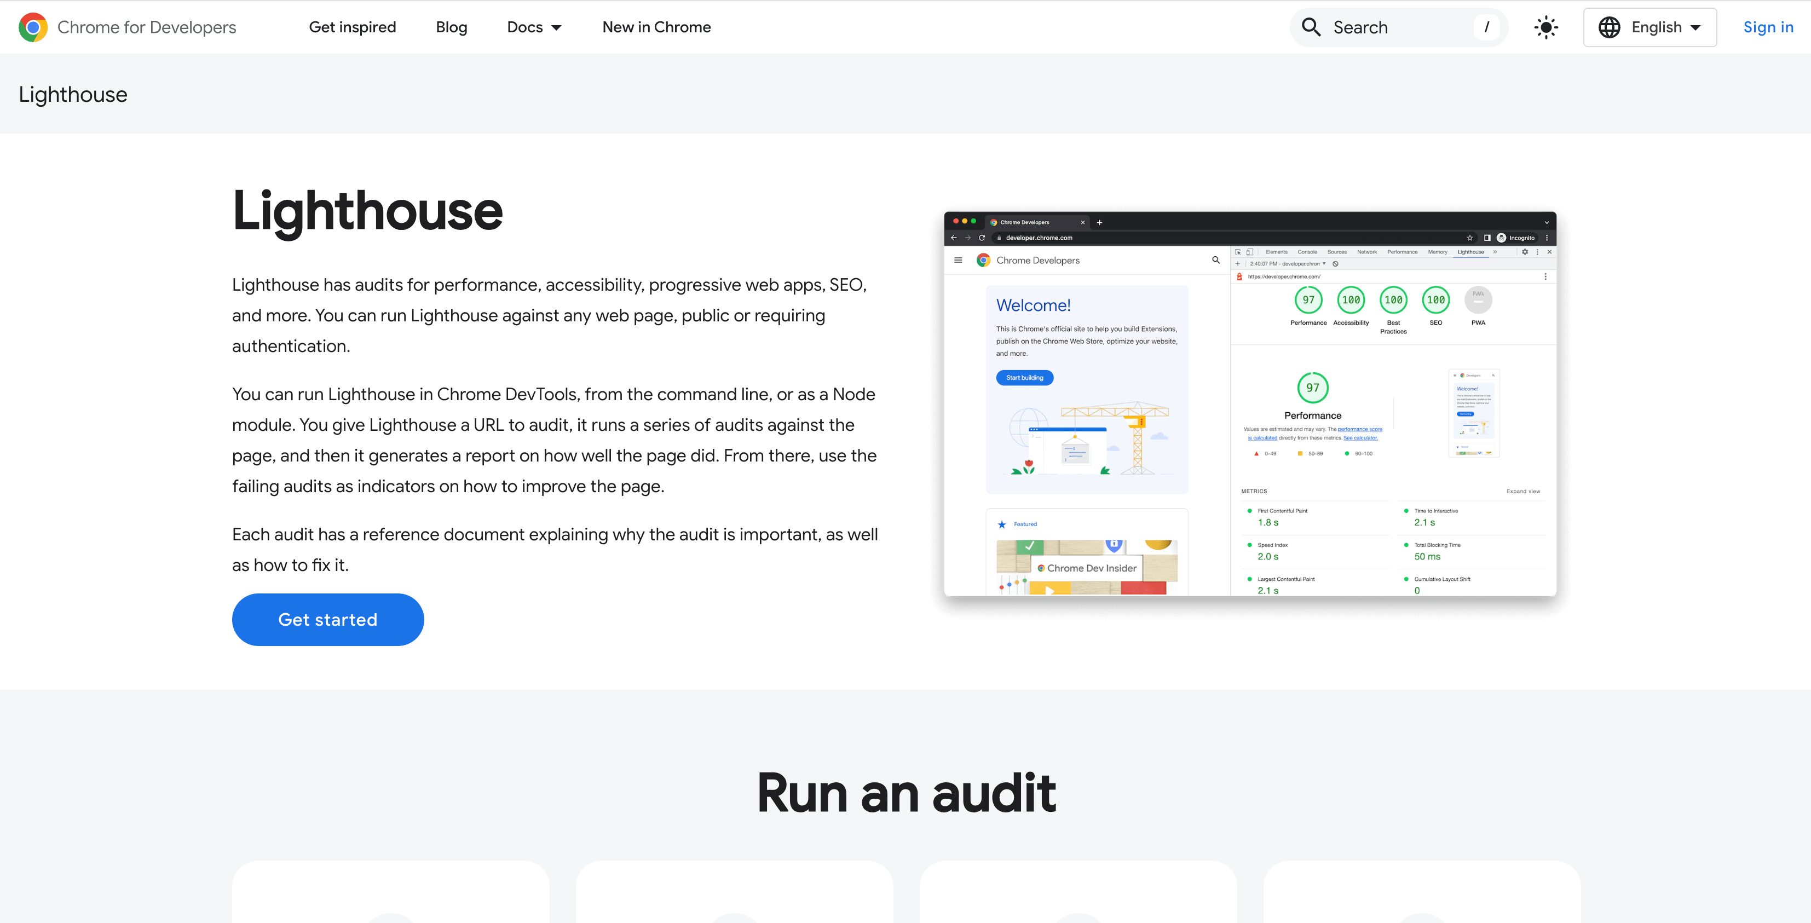Click the Sign in link

click(x=1767, y=27)
